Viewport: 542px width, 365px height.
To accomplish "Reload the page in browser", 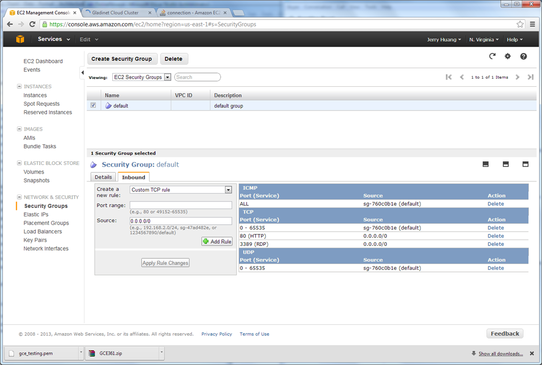I will click(32, 24).
